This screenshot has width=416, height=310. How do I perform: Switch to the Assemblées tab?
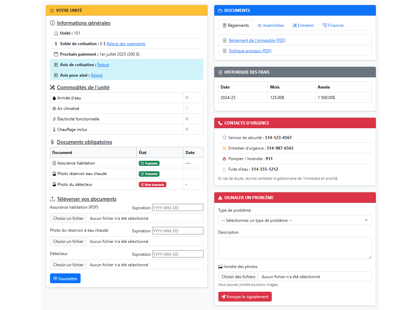[271, 25]
